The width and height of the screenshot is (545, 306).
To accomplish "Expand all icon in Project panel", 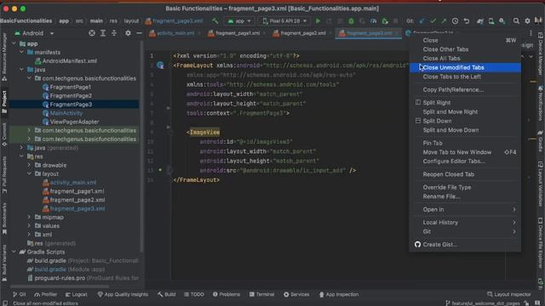I will tap(103, 33).
